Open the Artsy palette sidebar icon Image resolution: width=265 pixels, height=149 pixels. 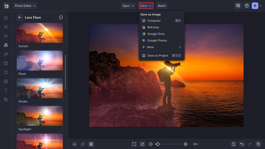point(6,54)
